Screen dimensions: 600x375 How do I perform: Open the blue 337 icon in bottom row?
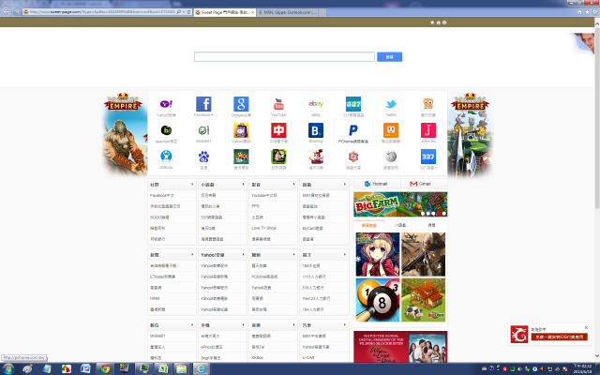tap(428, 157)
